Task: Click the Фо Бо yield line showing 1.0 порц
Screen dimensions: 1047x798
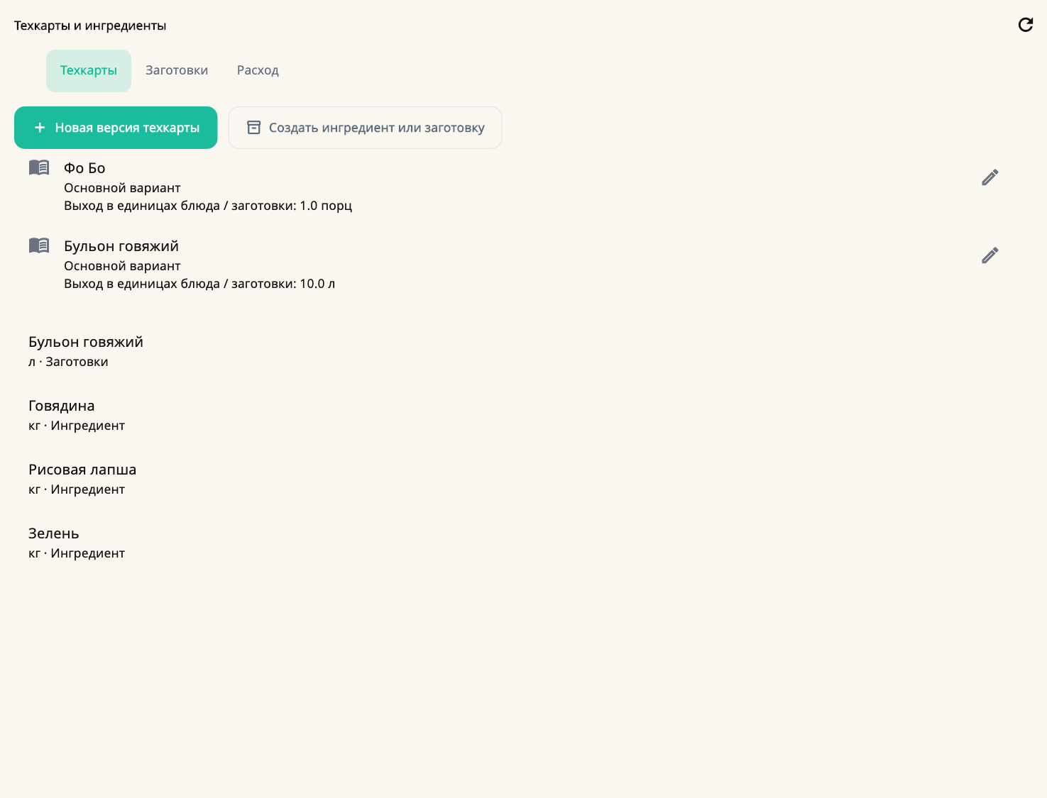Action: (x=208, y=206)
